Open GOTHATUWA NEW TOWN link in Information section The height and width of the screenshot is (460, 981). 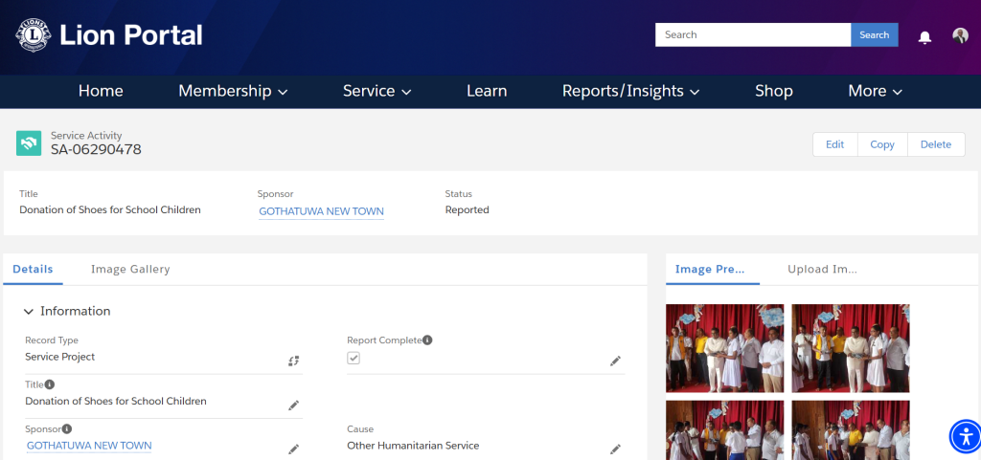(x=89, y=446)
